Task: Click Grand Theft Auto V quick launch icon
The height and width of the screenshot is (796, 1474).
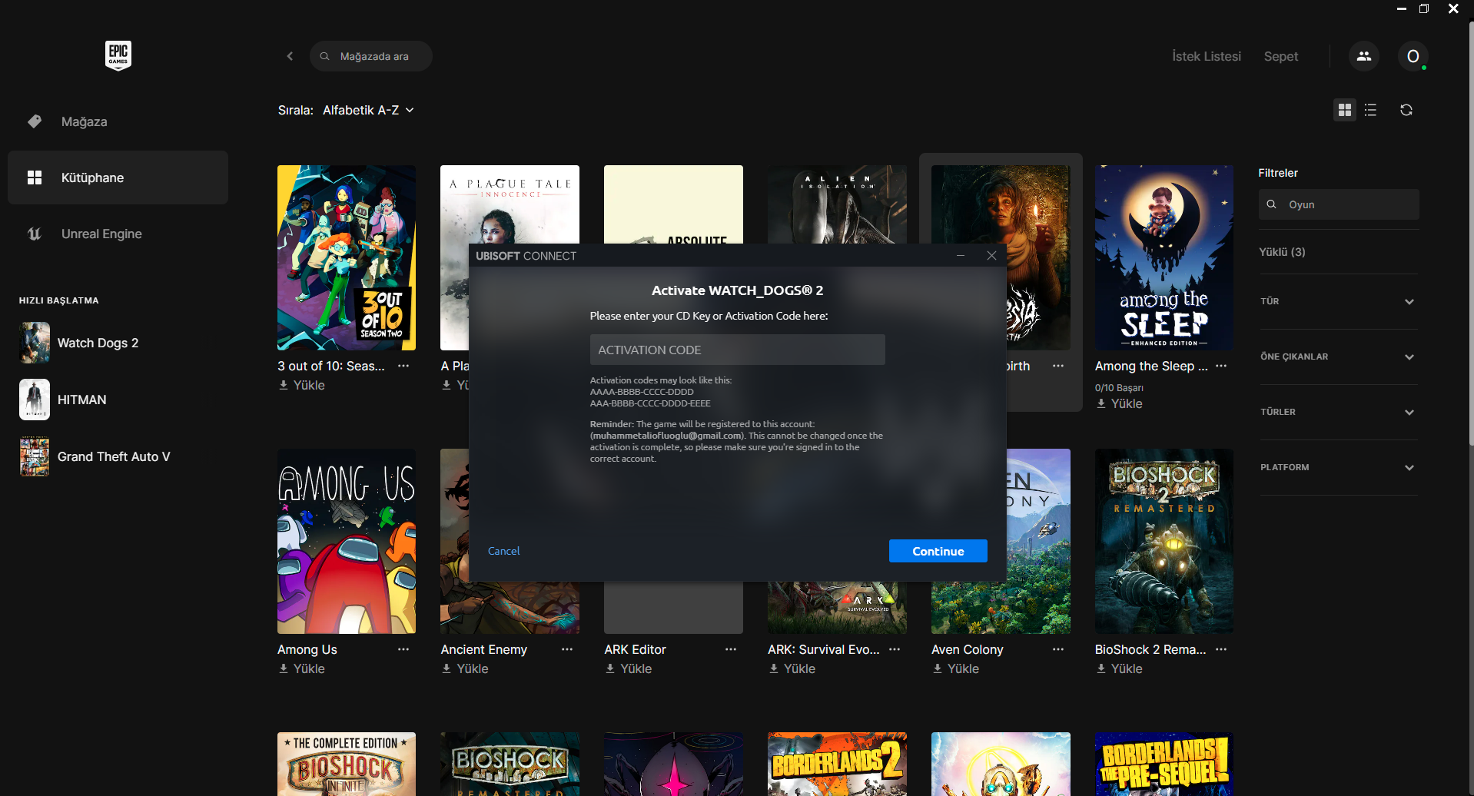Action: pyautogui.click(x=35, y=456)
